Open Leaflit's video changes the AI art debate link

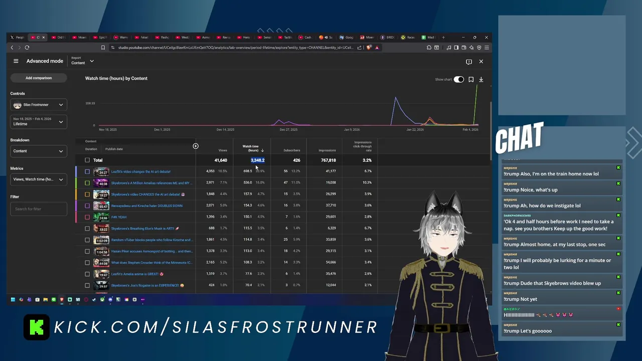[140, 171]
